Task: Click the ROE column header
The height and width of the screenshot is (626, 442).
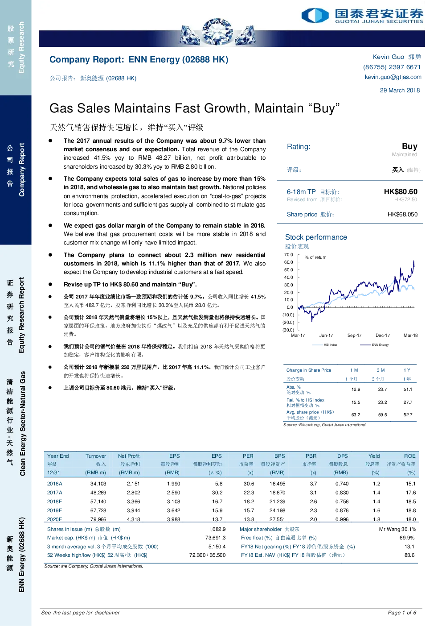Action: point(409,456)
